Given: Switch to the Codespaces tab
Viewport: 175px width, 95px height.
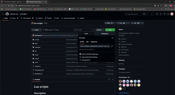Looking at the screenshot, I should pos(105,34).
